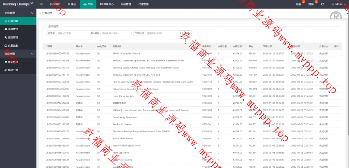Viewport: 349px width, 168px height.
Task: Open the admin user dropdown
Action: point(339,4)
